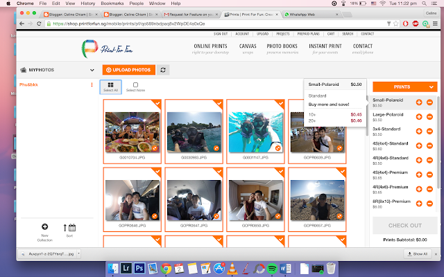Remove one 4S(4x4)-Standard print with minus icon
This screenshot has height=277, width=444.
coord(429,145)
